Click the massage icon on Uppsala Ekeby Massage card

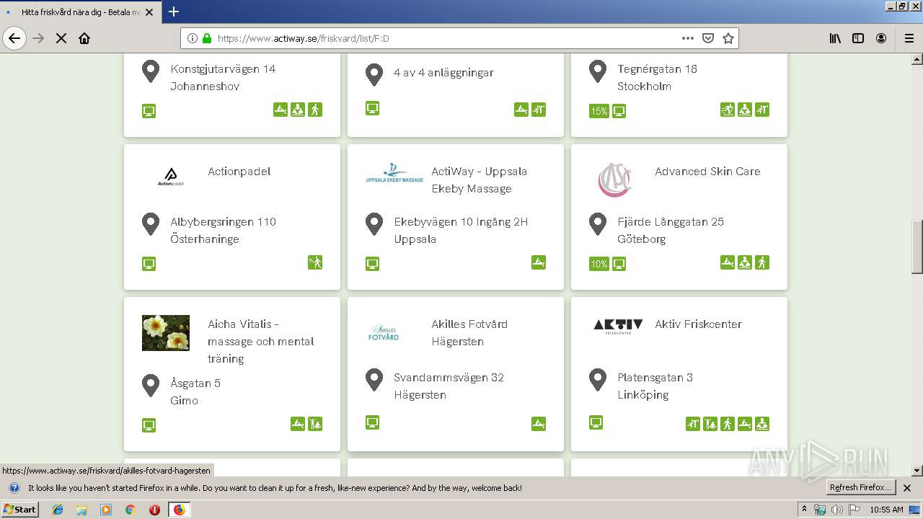point(539,262)
